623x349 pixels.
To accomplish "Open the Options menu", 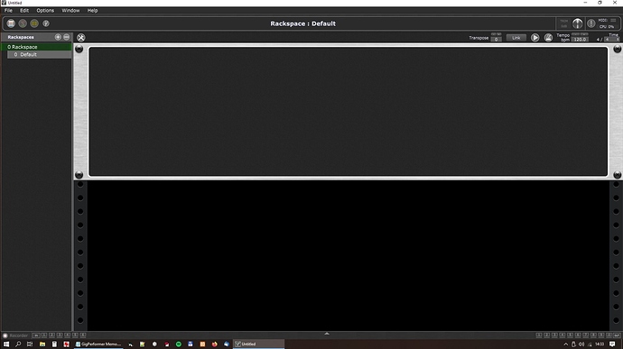I will 45,11.
